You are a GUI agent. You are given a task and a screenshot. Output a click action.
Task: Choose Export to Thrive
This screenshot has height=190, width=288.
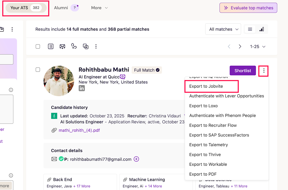pos(205,155)
